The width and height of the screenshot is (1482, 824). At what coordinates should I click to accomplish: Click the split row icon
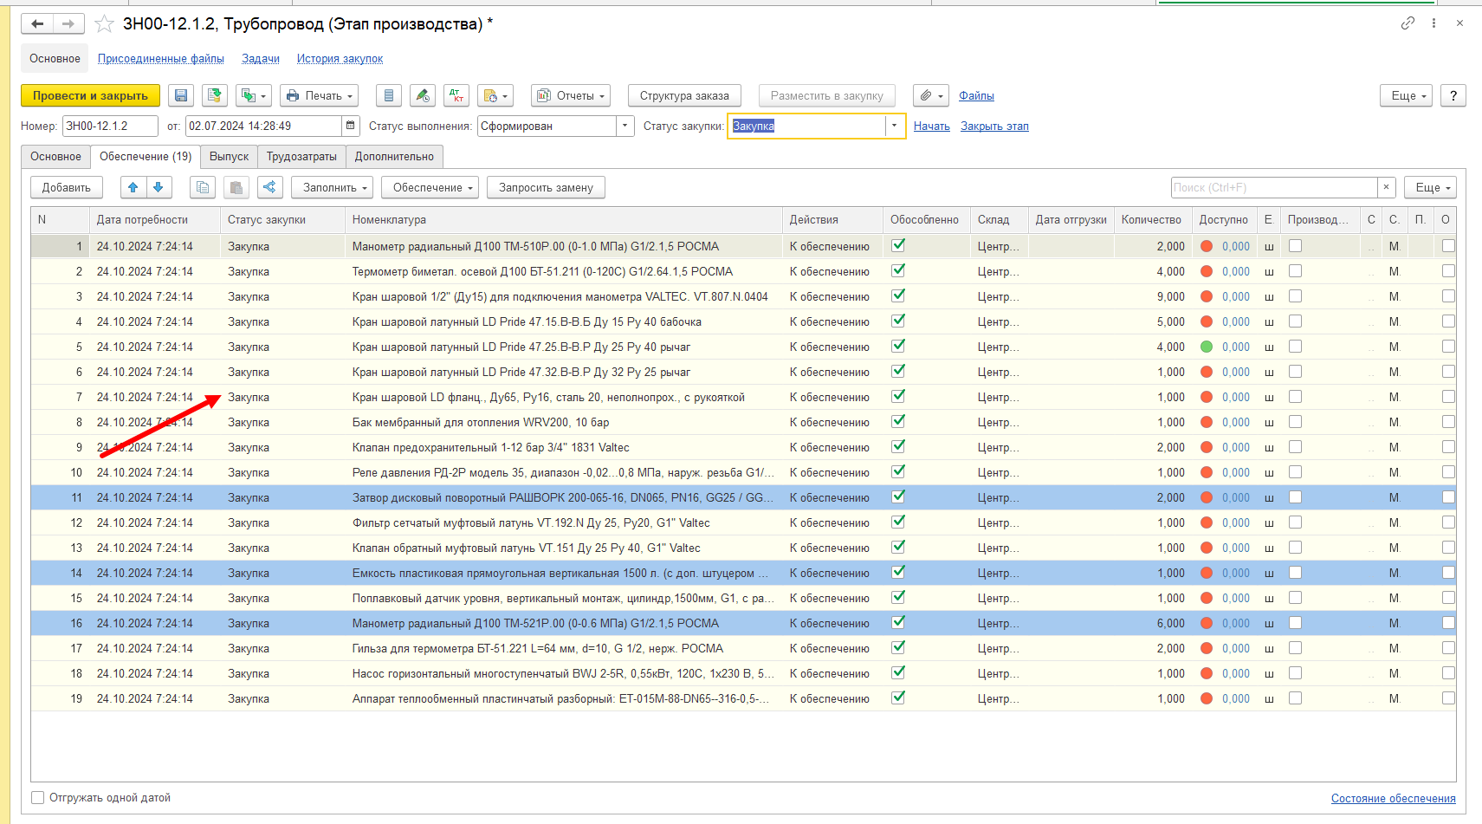270,187
